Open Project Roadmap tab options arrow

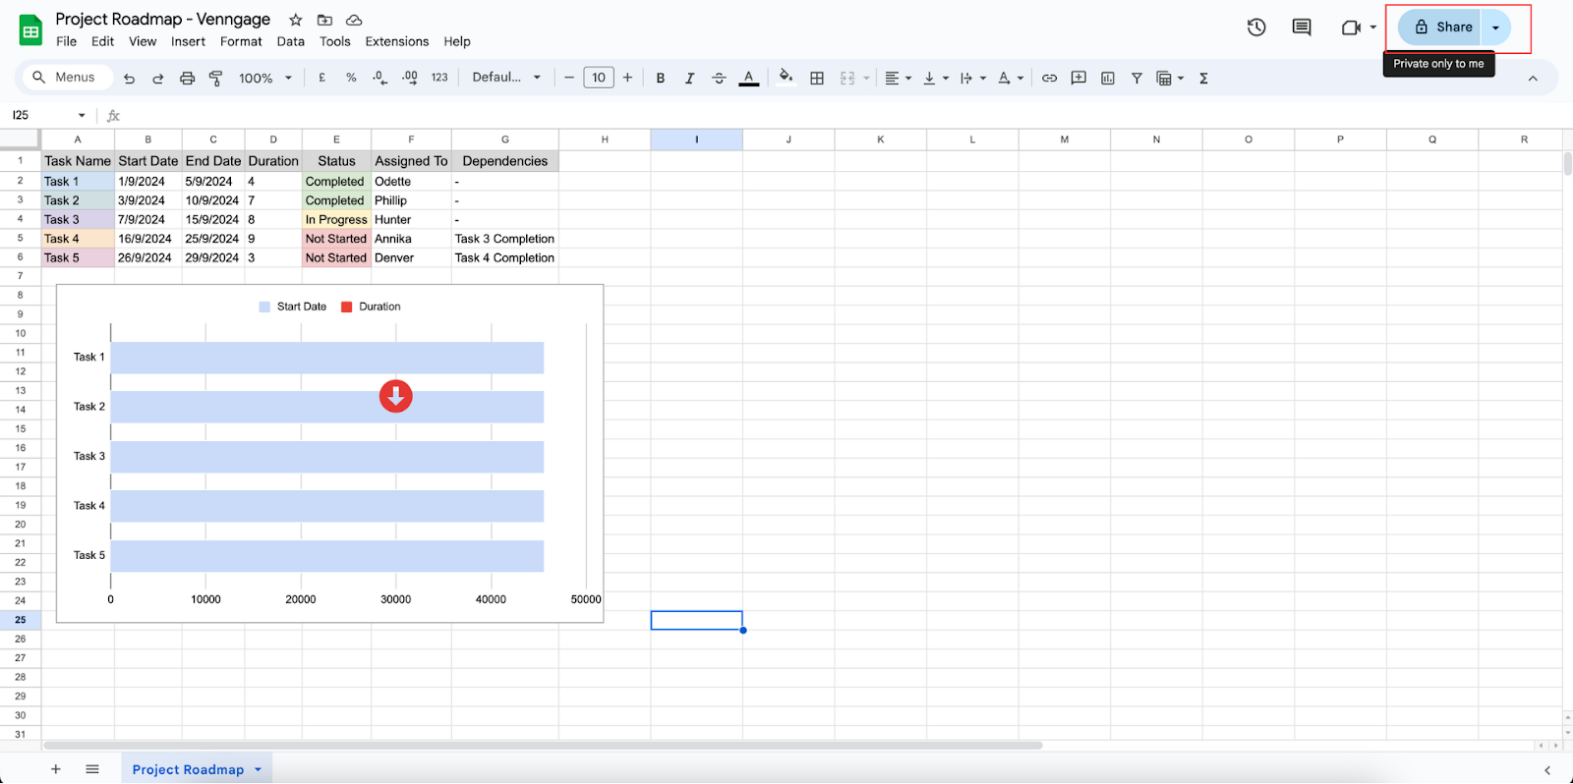259,769
